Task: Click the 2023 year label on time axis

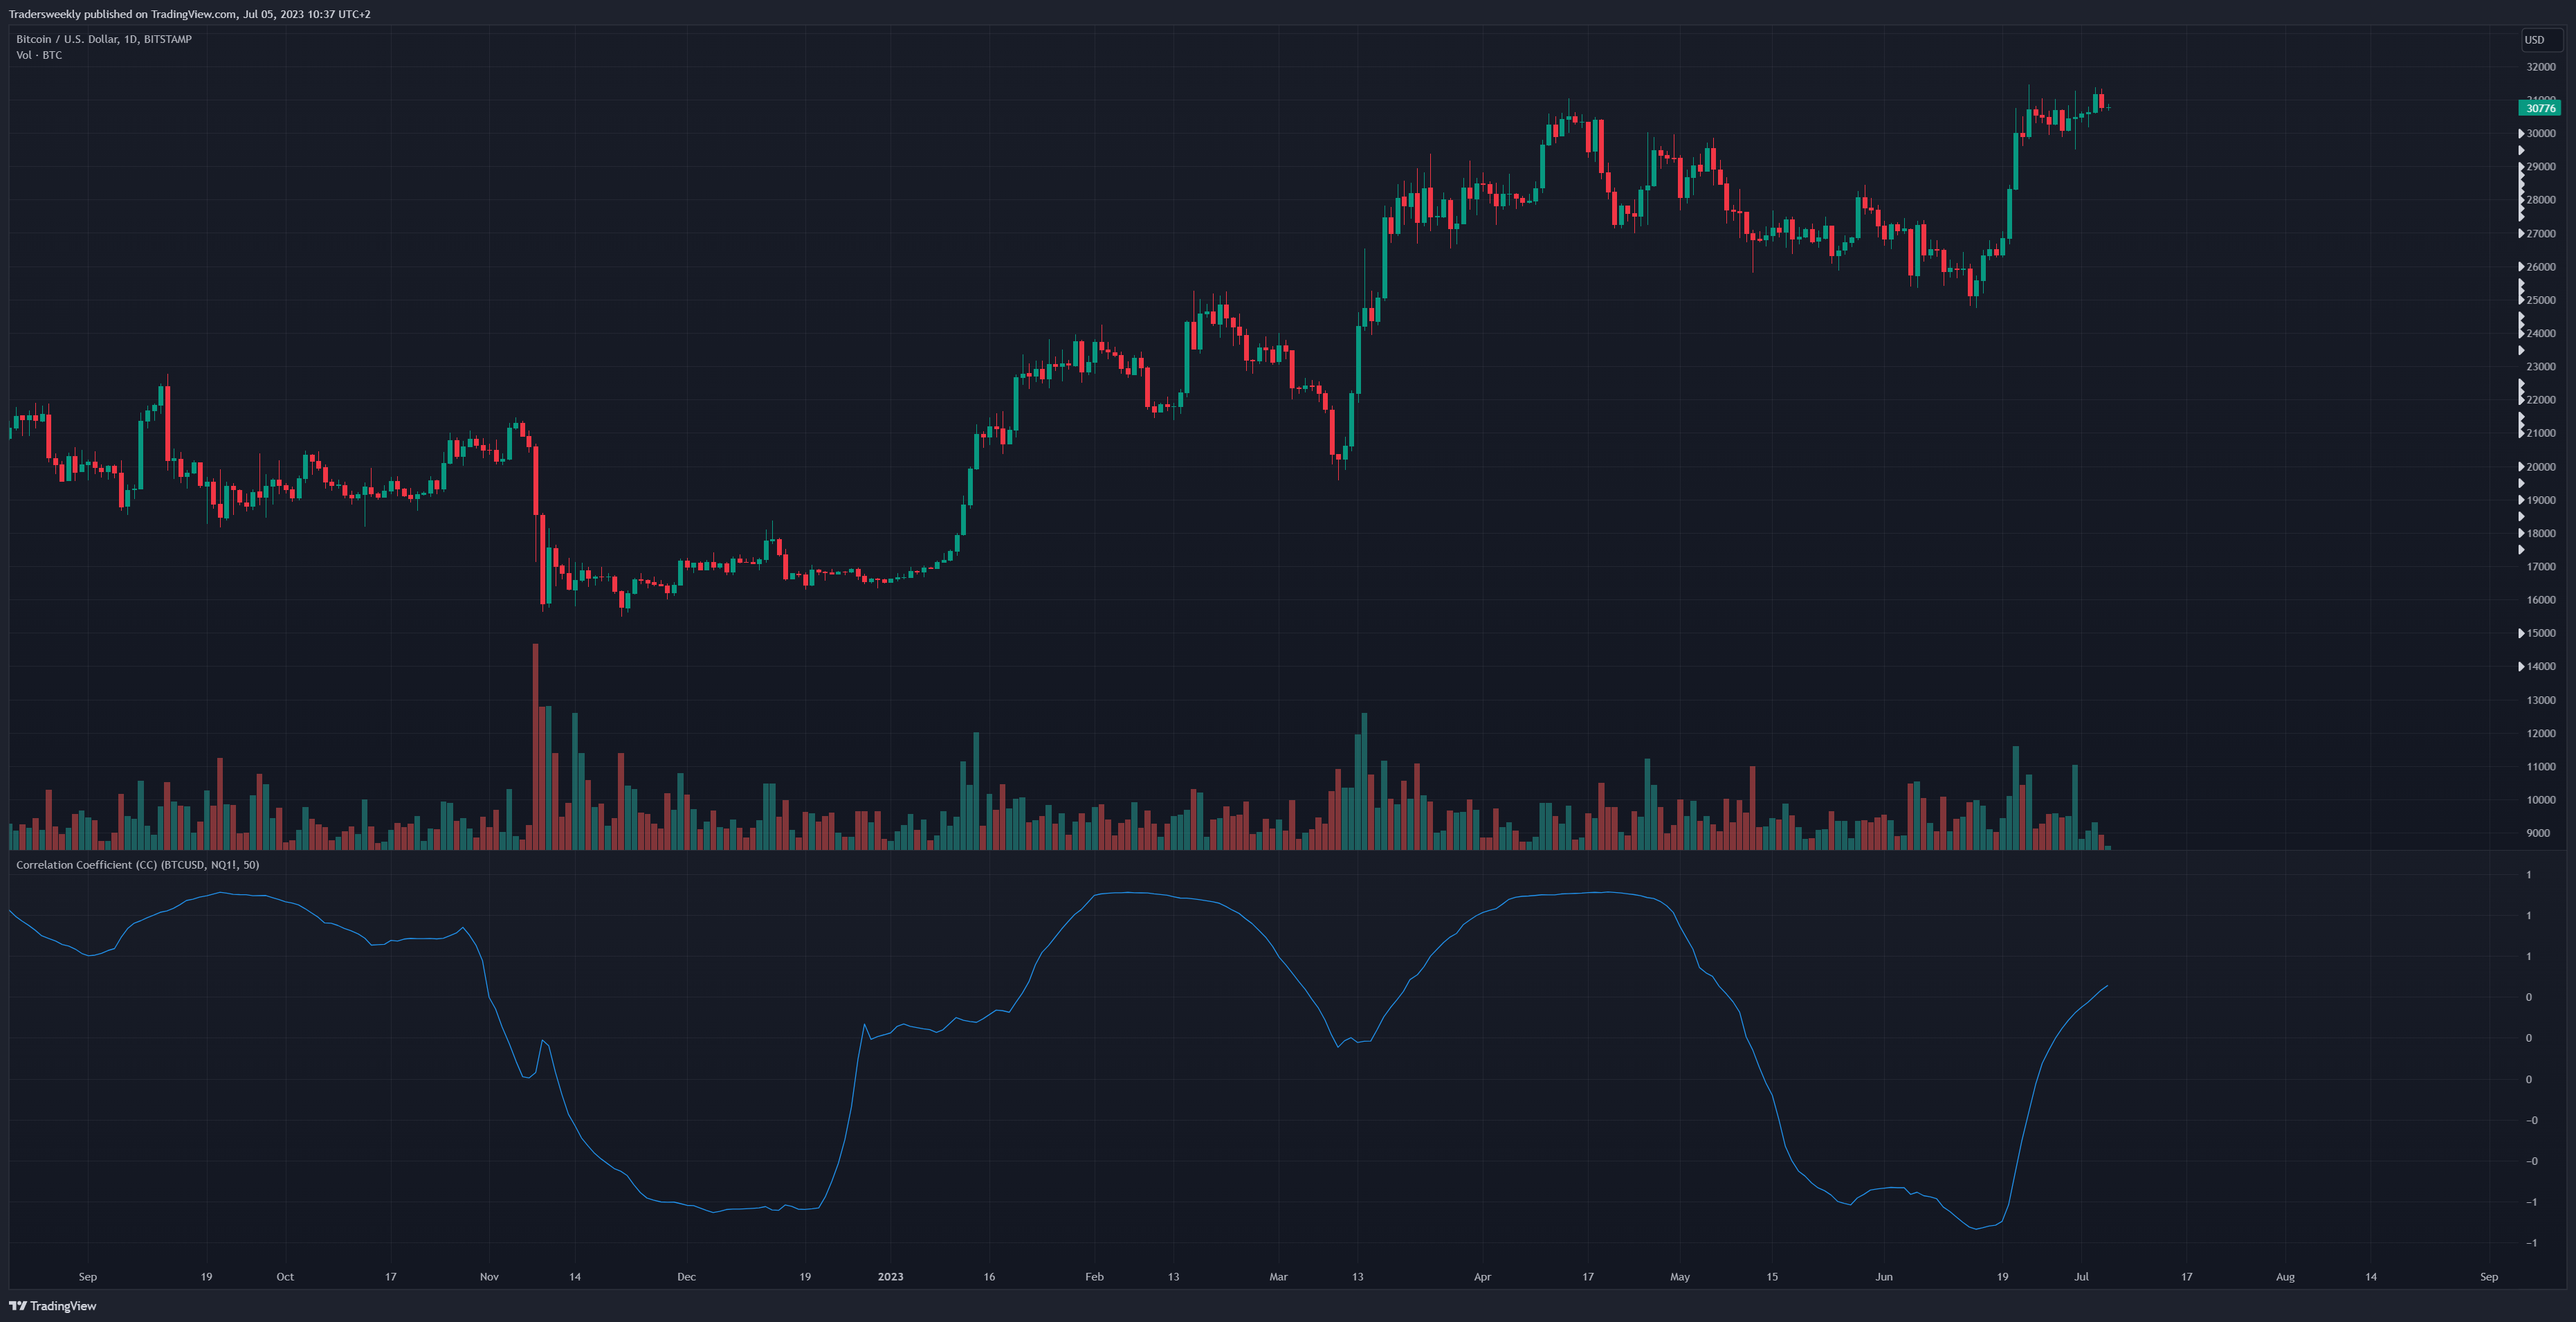Action: 890,1276
